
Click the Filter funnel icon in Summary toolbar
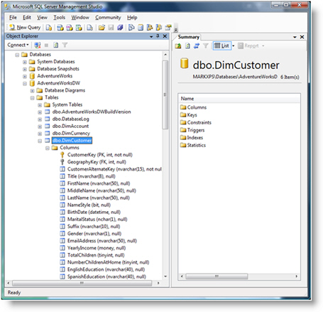click(x=206, y=45)
